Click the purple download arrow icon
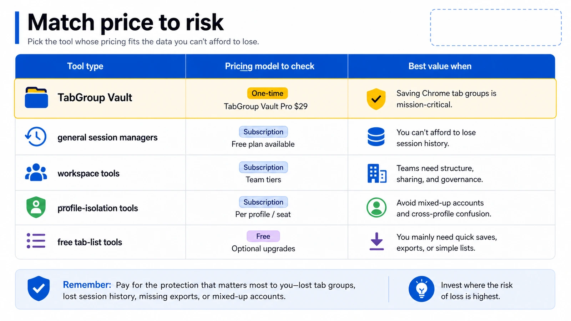Screen dimensions: 571x321 click(377, 241)
